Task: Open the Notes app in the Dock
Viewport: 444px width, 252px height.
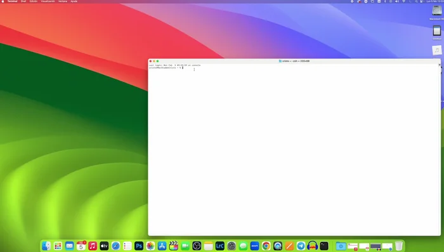Action: (209, 246)
